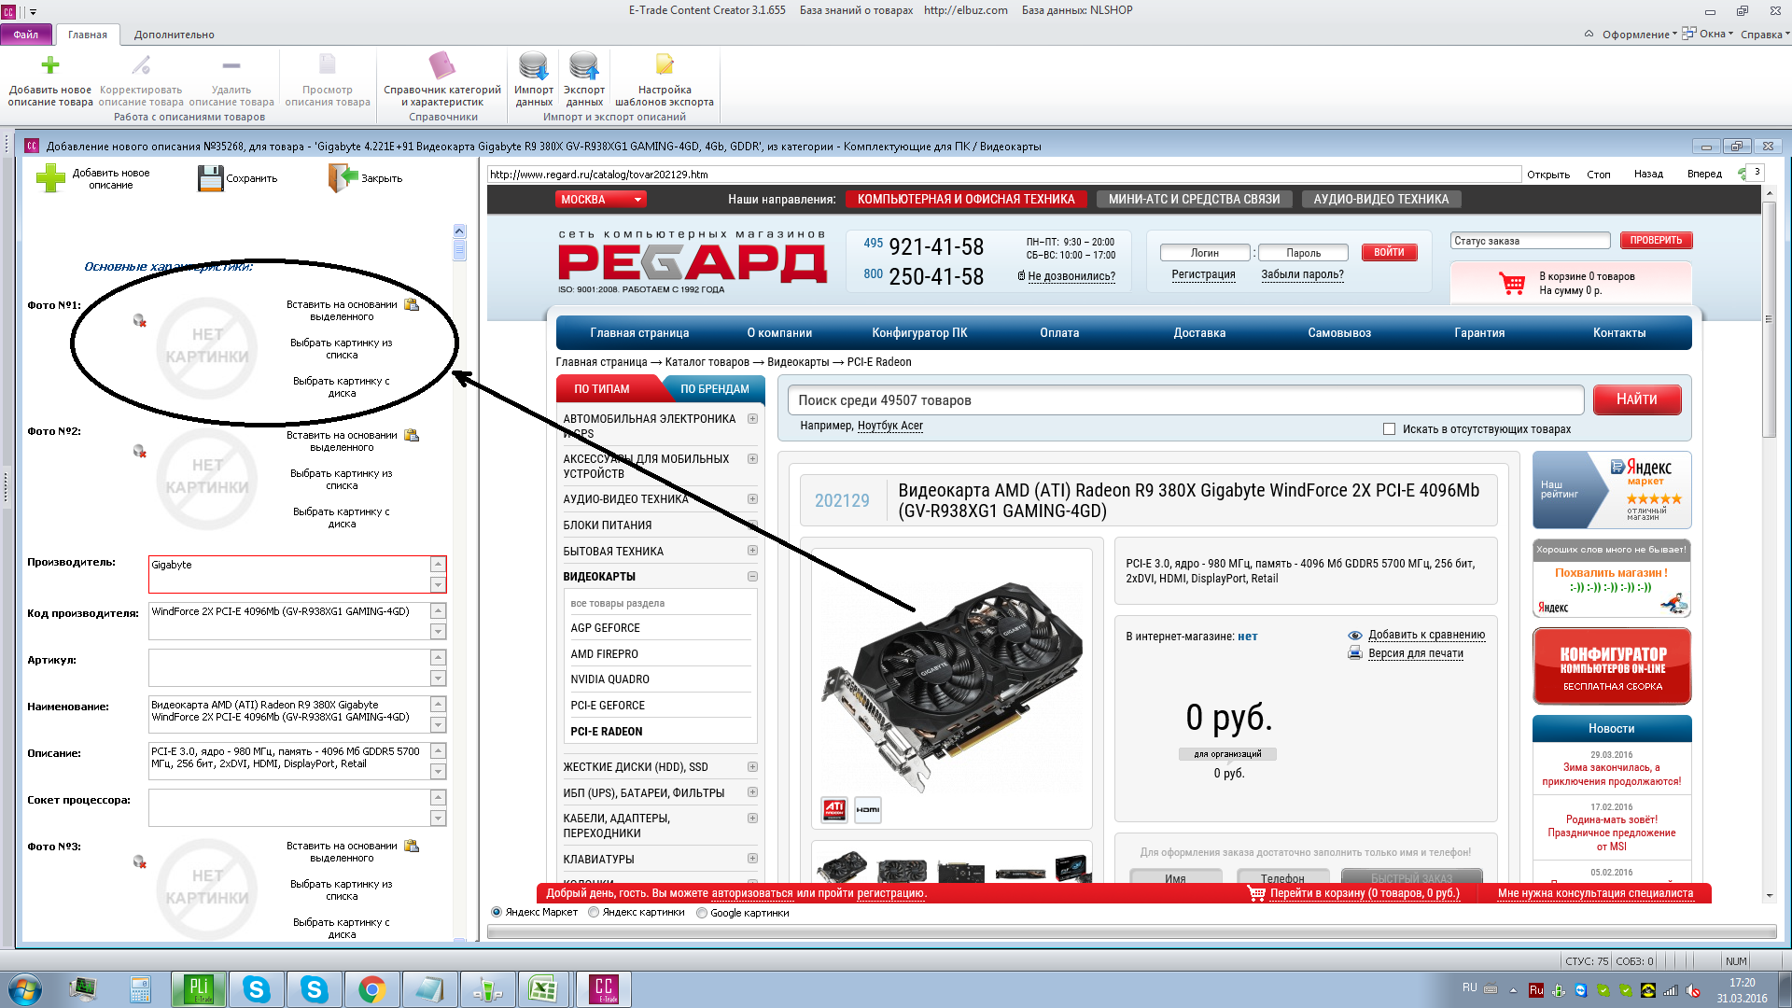
Task: Switch to the 'Дополнительно' ribbon tab
Action: tap(175, 35)
